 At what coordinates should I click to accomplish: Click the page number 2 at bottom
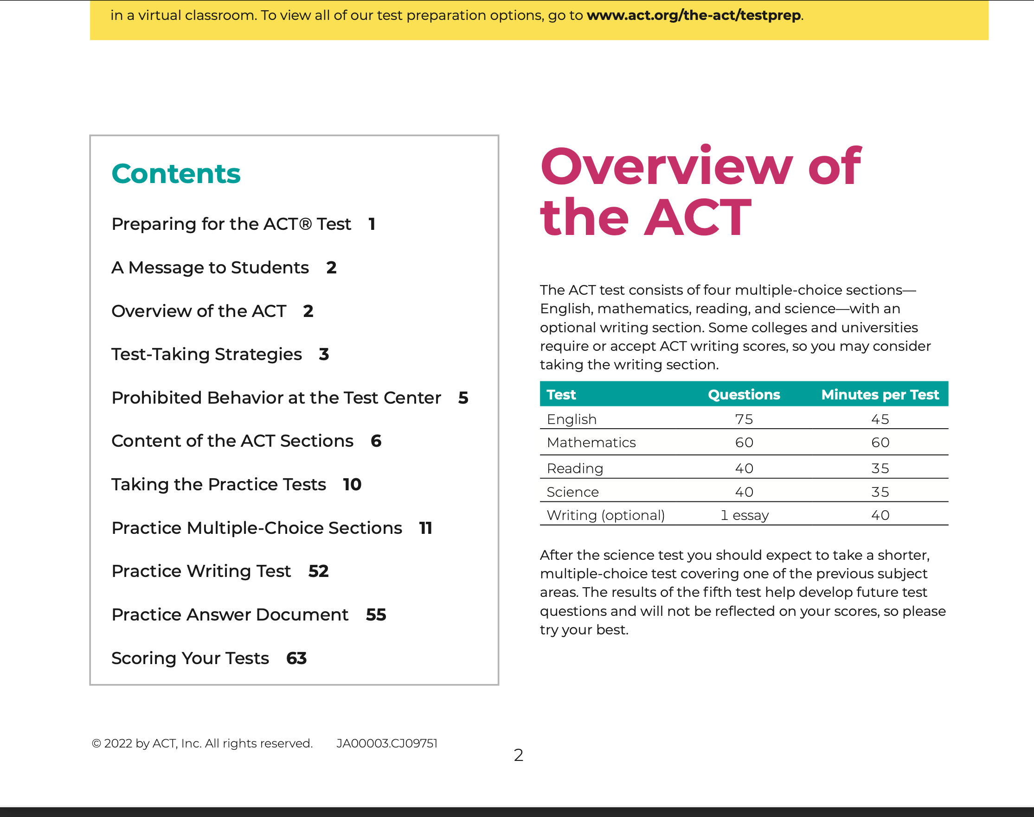click(519, 755)
